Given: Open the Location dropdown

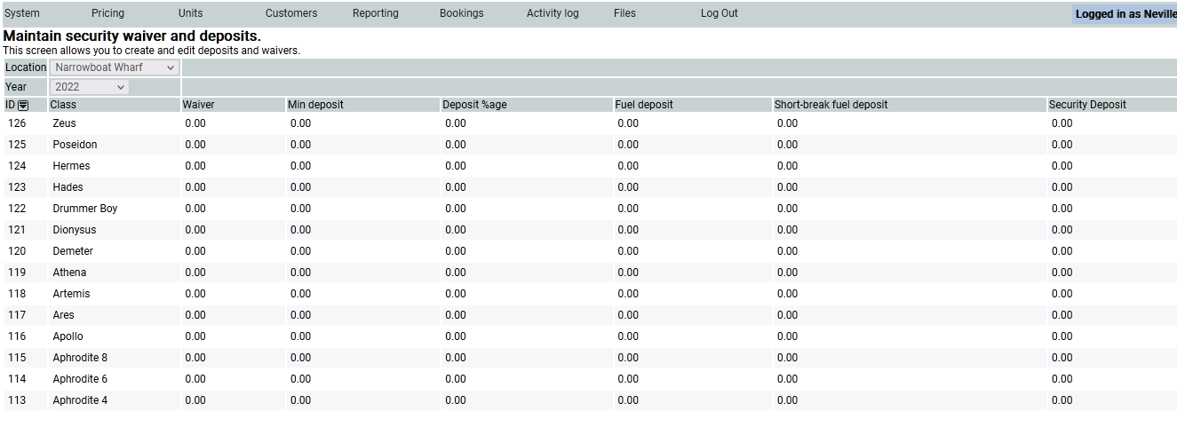Looking at the screenshot, I should point(115,67).
